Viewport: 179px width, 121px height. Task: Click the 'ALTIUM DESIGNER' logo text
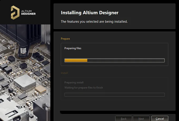click(x=28, y=13)
